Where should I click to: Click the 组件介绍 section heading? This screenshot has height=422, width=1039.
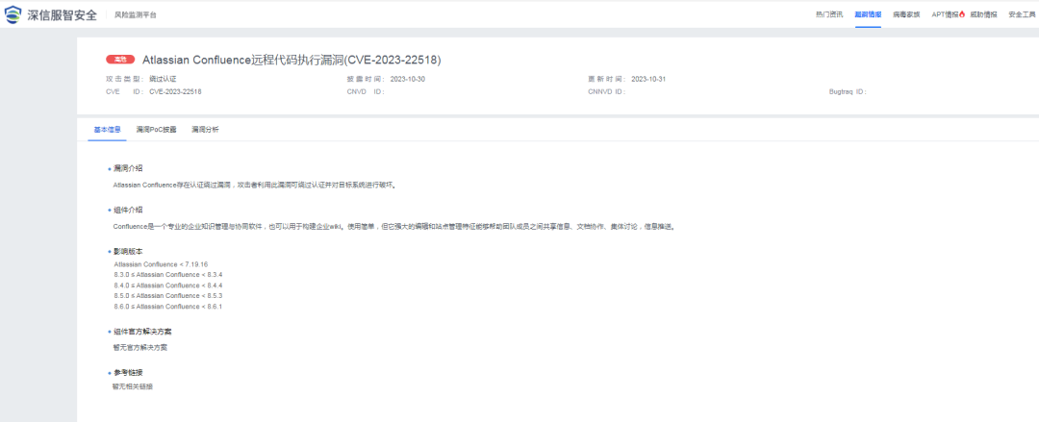[128, 210]
